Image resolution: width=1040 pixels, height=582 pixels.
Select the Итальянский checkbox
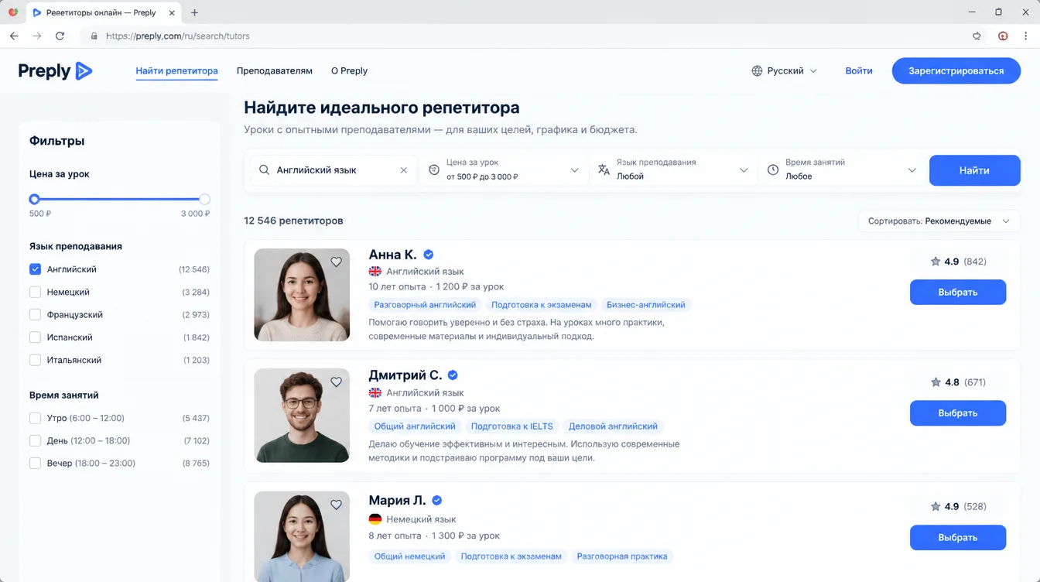35,360
